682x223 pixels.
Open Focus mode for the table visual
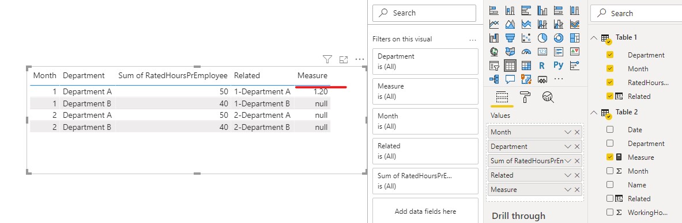point(344,59)
